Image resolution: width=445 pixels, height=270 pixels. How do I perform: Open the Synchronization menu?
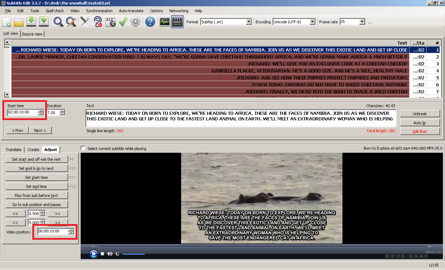click(99, 11)
